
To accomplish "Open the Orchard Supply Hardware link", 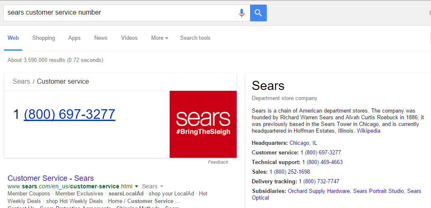I will (x=319, y=191).
